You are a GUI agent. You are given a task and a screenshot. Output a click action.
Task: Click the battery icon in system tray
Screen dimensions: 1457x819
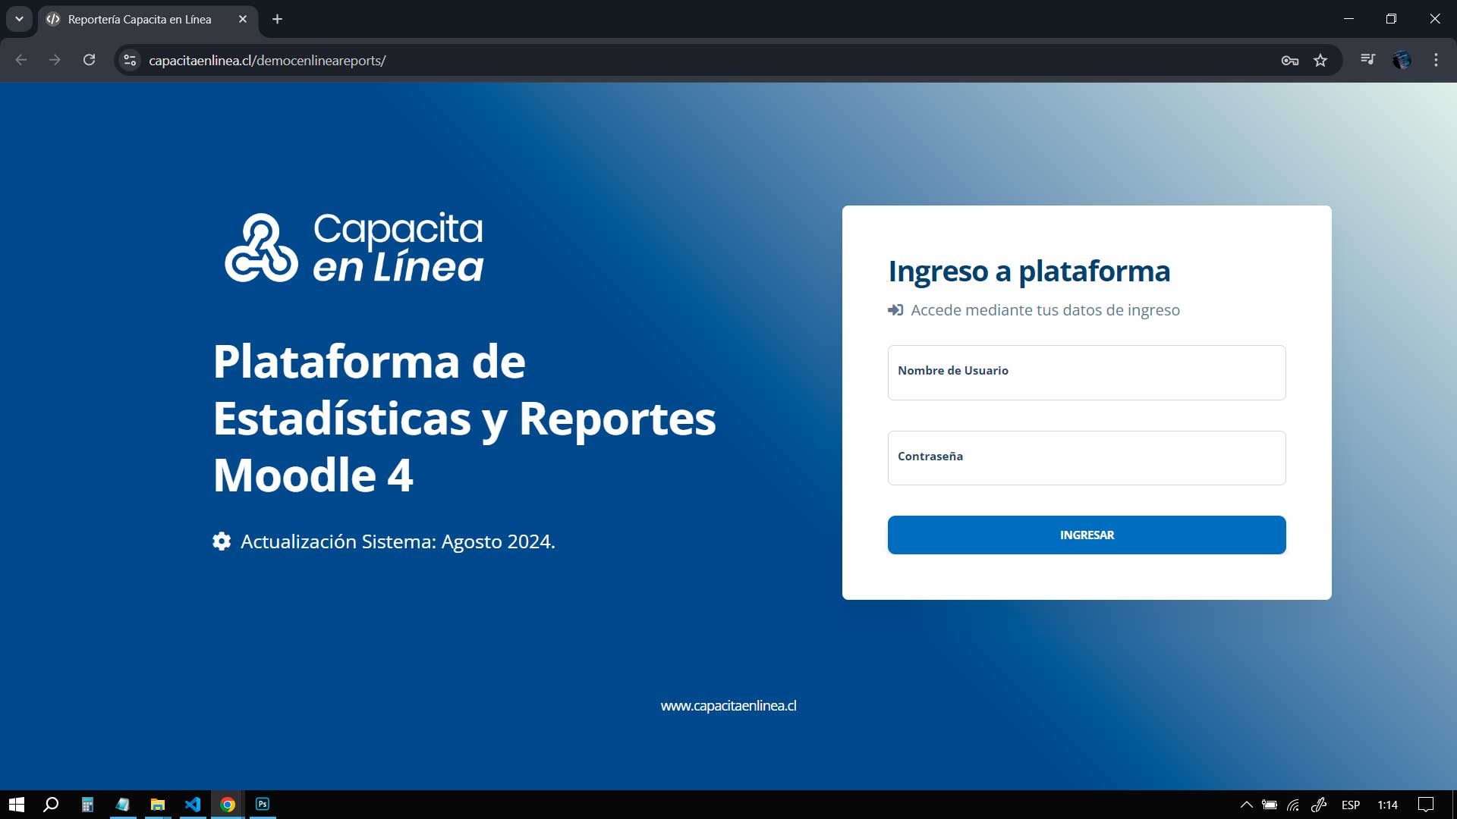(x=1270, y=805)
